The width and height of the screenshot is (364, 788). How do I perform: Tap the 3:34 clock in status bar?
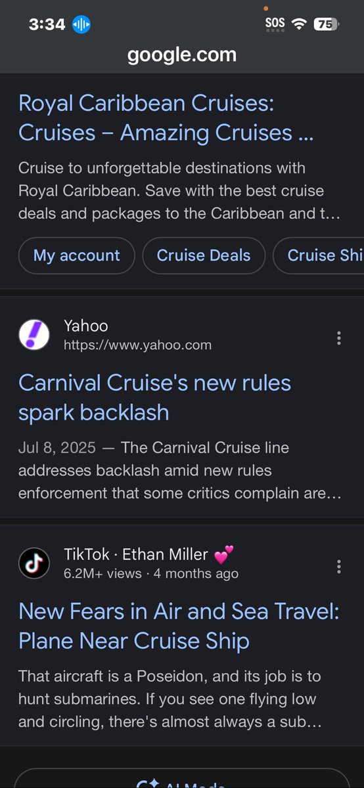coord(47,25)
